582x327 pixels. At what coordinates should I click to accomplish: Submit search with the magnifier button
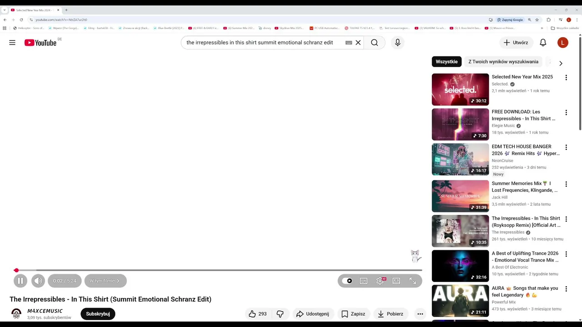(374, 43)
